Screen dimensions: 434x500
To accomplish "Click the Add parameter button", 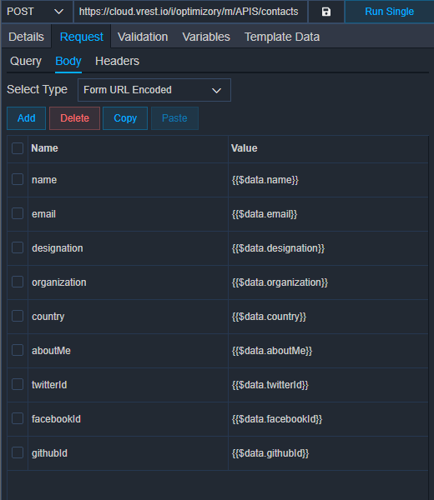I will pyautogui.click(x=26, y=118).
